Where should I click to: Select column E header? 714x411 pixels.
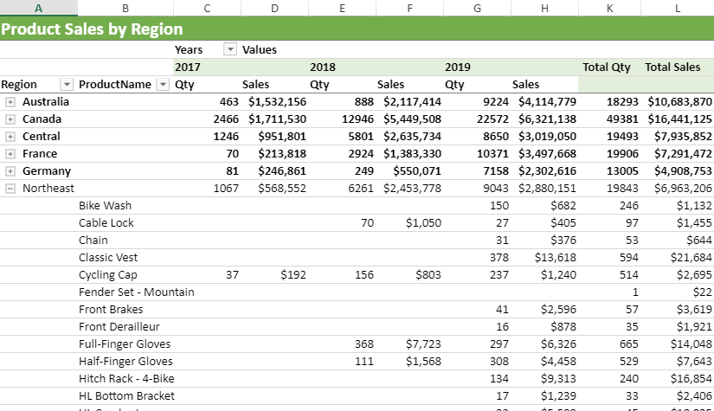pyautogui.click(x=342, y=8)
